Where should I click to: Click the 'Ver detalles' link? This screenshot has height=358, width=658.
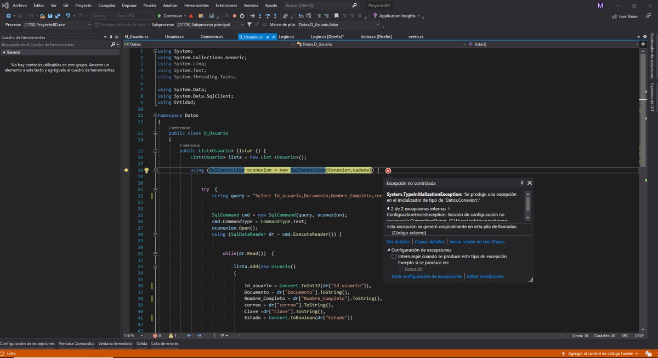pos(398,242)
